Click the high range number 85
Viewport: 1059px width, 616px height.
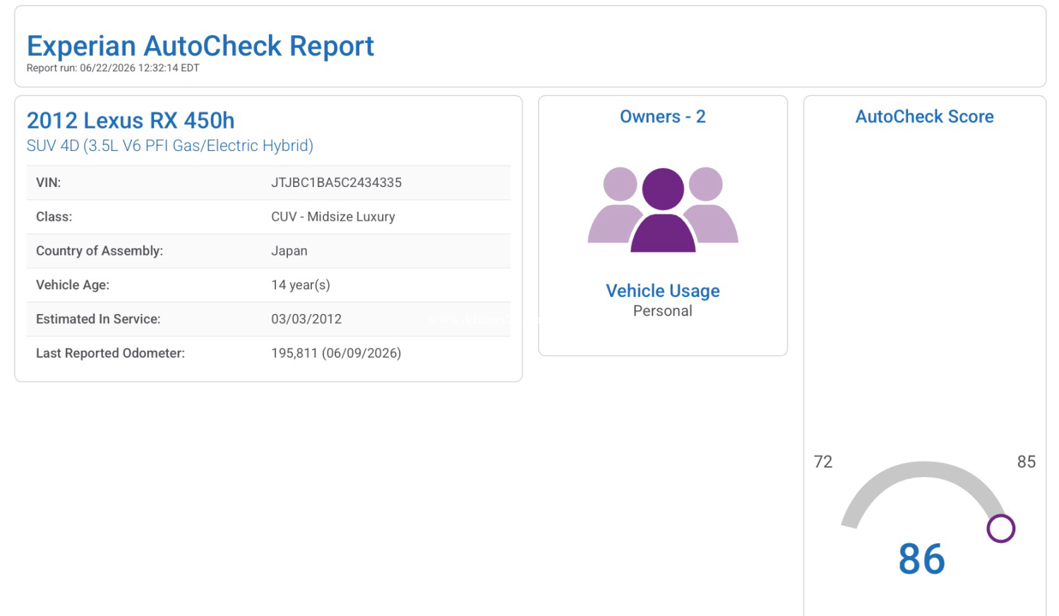(1027, 462)
